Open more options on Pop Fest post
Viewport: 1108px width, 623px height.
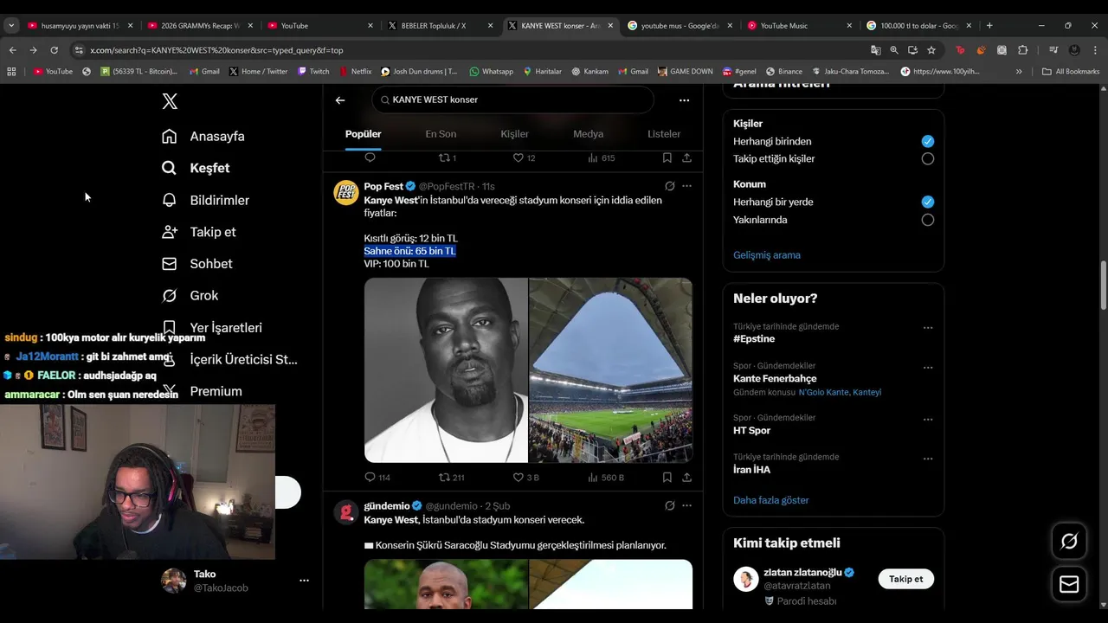(x=686, y=186)
